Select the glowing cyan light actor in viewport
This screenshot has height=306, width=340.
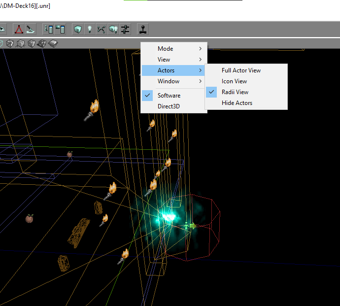pos(169,217)
